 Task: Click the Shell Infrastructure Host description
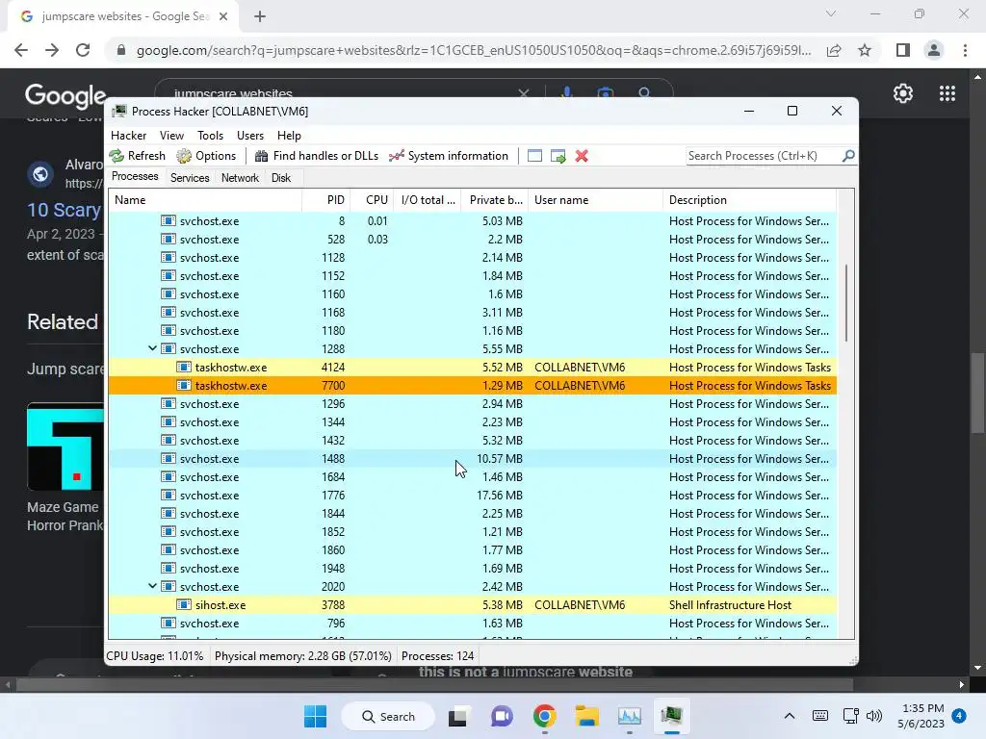[730, 604]
